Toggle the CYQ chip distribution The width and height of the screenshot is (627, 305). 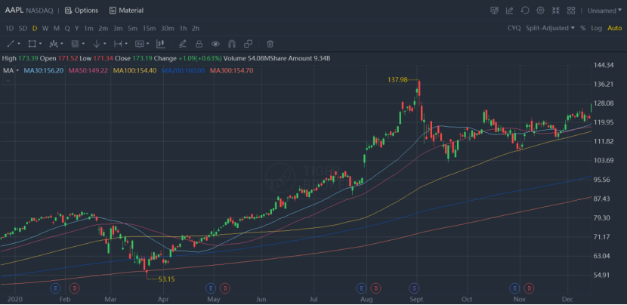514,28
